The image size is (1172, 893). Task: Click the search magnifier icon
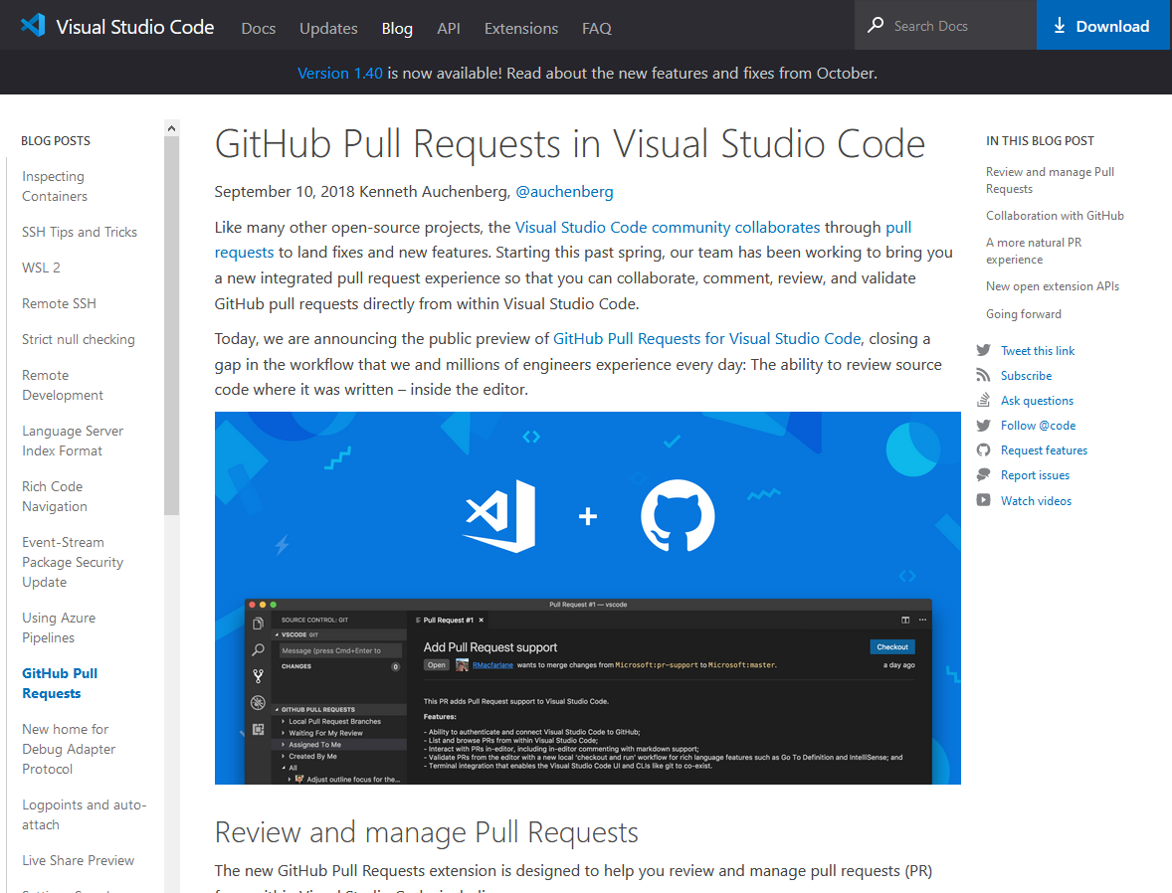coord(876,26)
